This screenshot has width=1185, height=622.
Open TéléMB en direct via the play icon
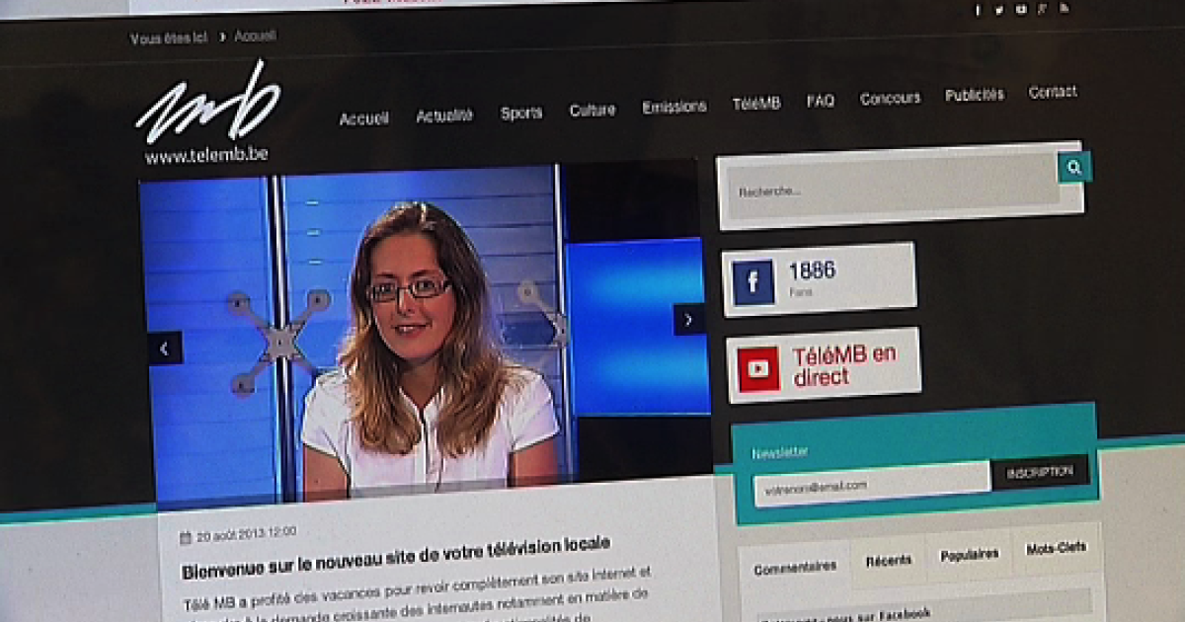(x=758, y=367)
